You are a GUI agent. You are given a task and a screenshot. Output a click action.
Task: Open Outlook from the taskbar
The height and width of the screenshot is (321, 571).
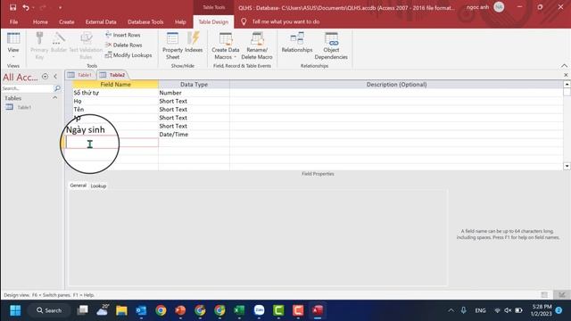141,310
